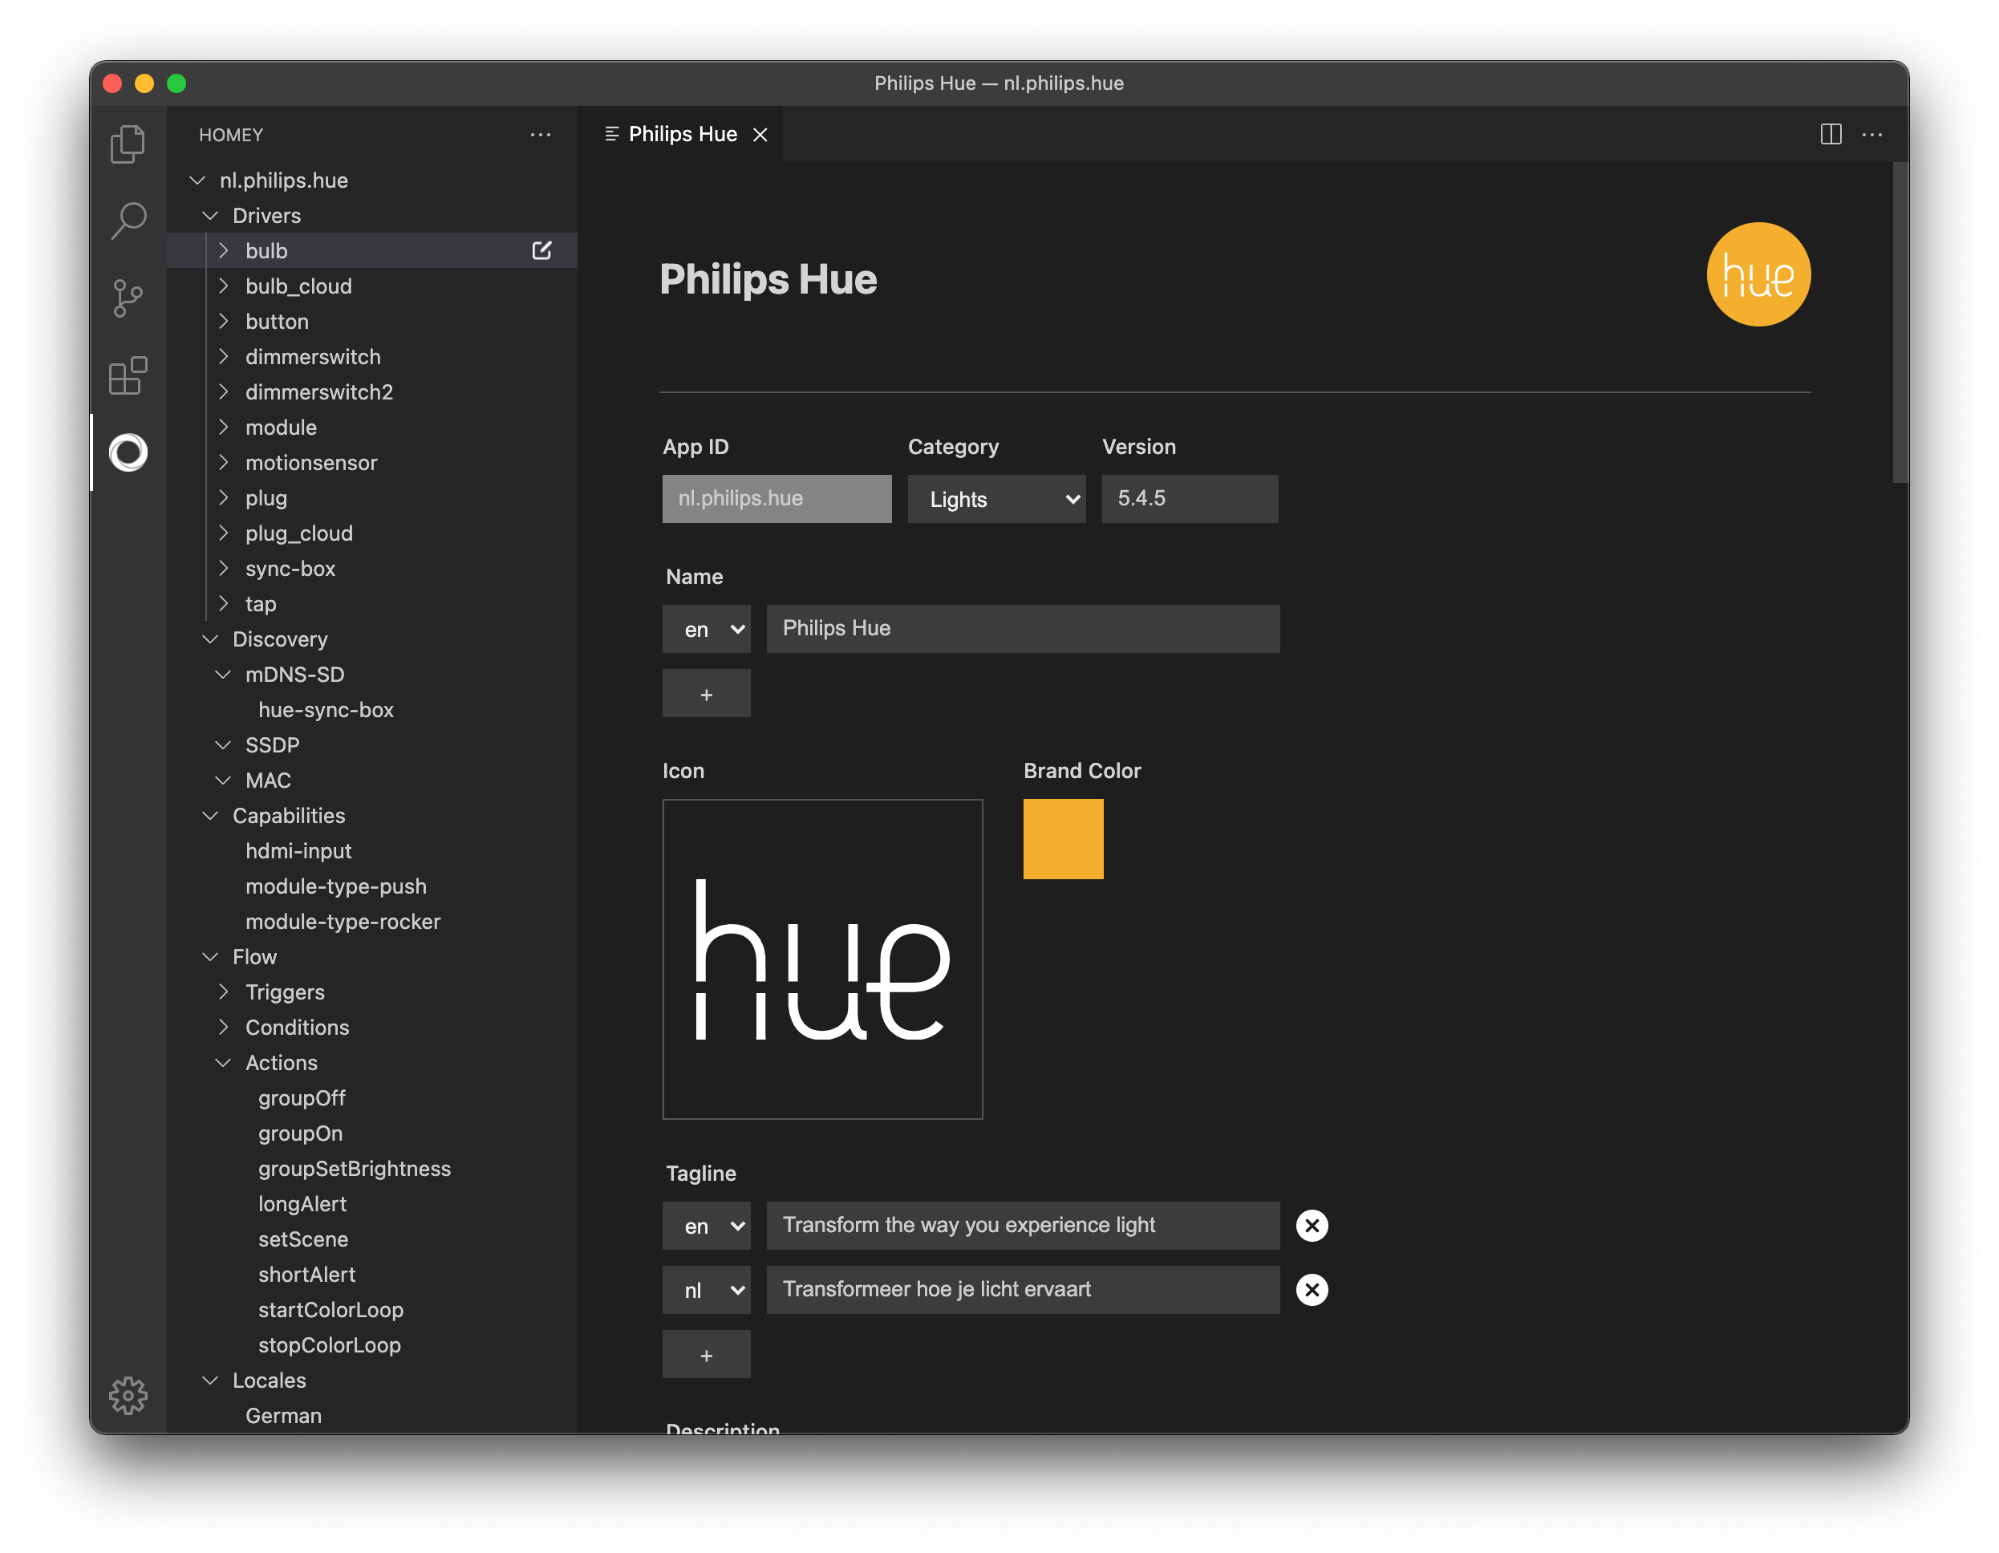1999x1553 pixels.
Task: Add another Name translation with plus button
Action: pyautogui.click(x=707, y=694)
